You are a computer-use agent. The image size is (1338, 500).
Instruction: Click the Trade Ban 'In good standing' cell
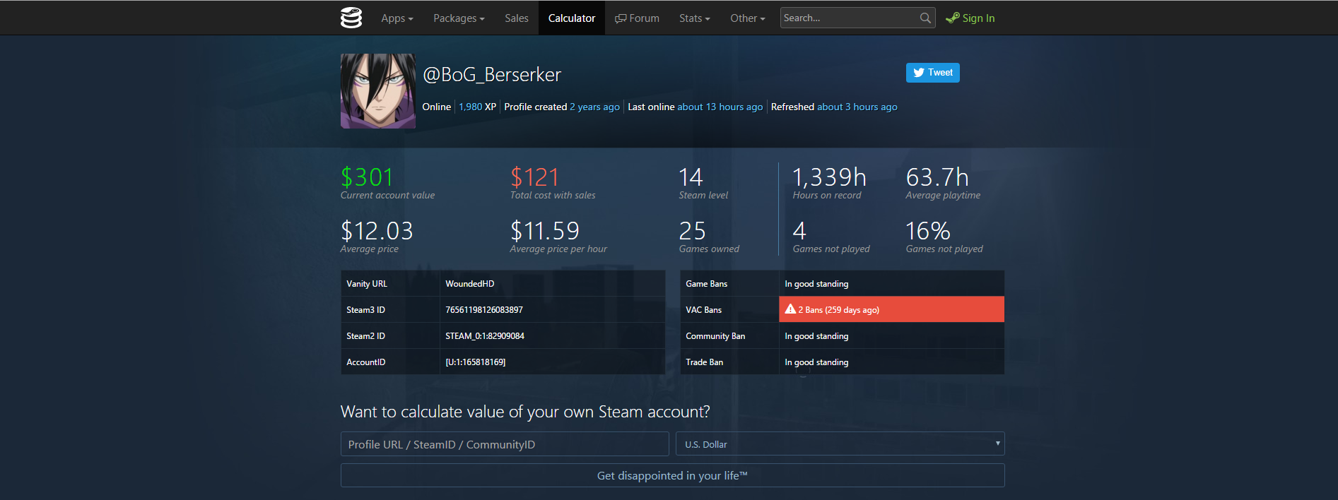[891, 362]
